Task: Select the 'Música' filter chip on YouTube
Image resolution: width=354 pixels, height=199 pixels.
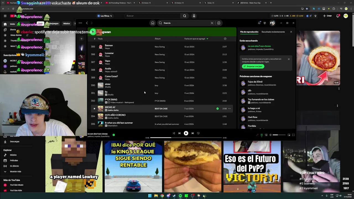Action: coord(66,23)
